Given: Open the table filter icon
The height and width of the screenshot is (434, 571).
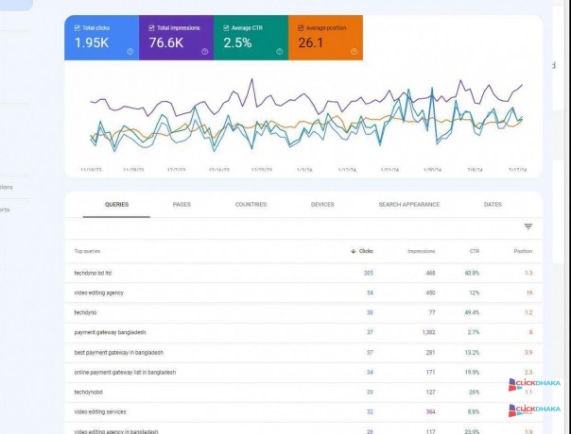Looking at the screenshot, I should 528,226.
